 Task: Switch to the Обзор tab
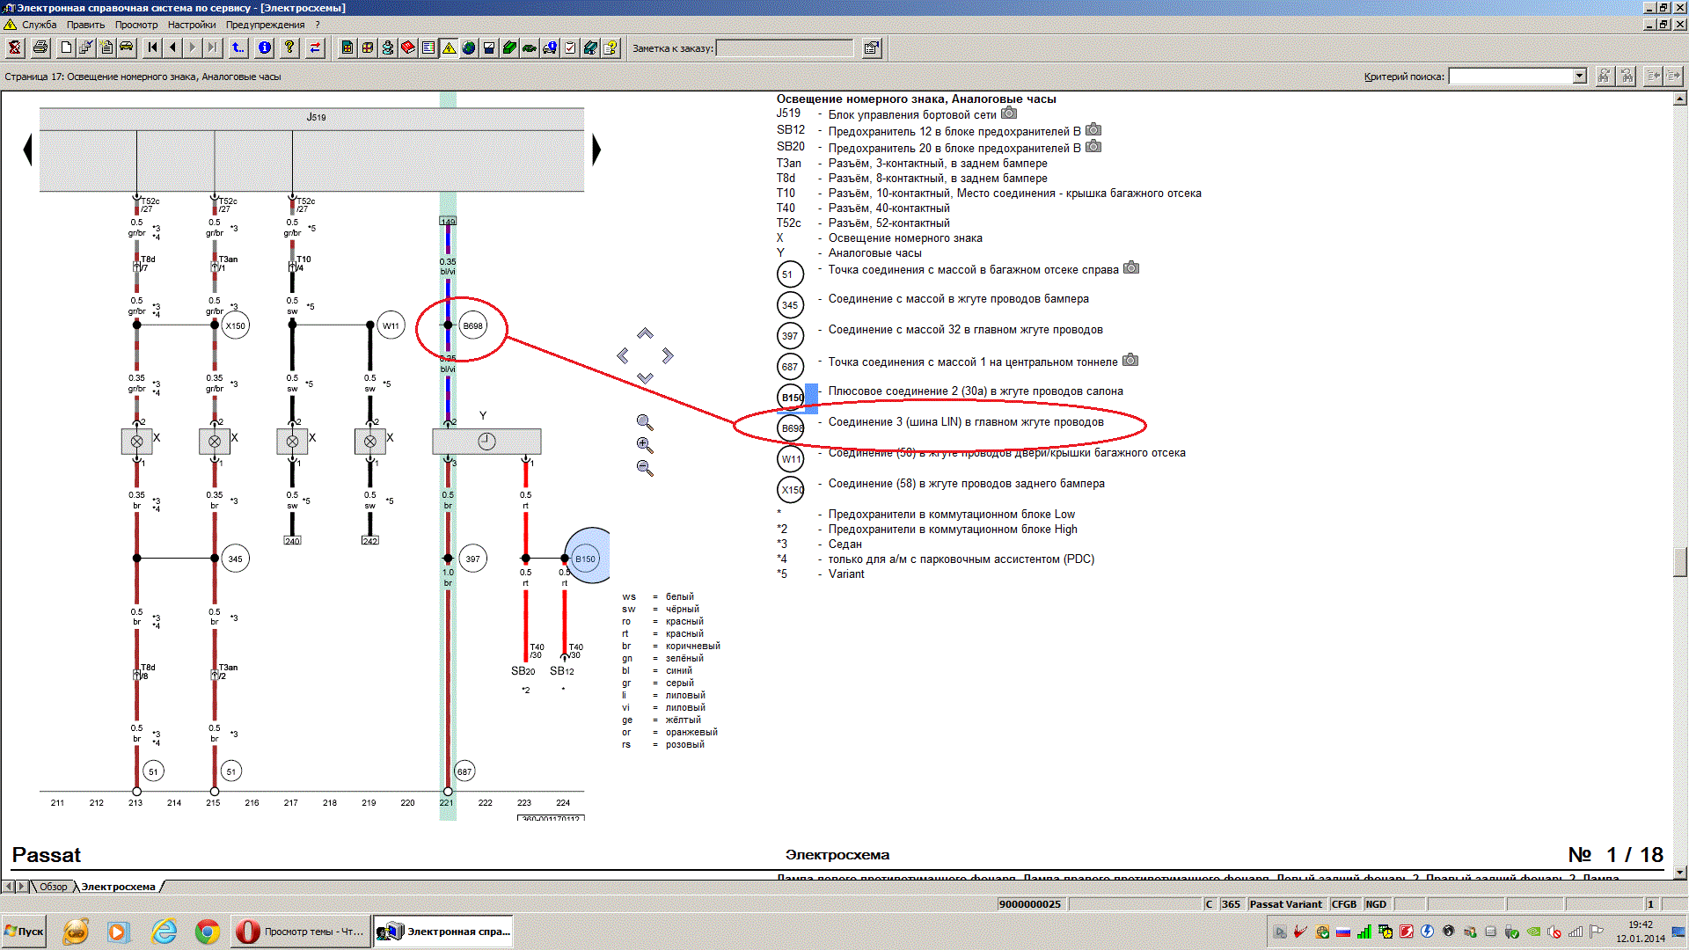53,887
